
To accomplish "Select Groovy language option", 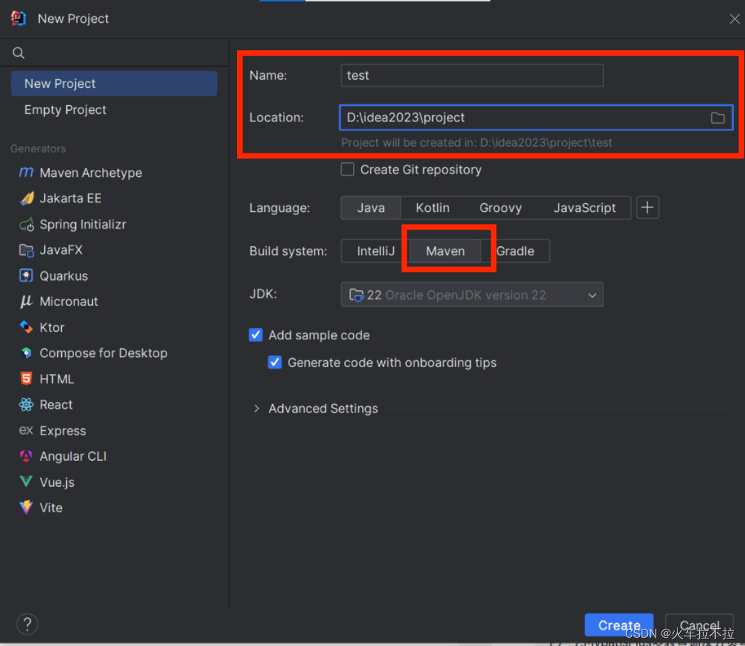I will click(x=500, y=208).
